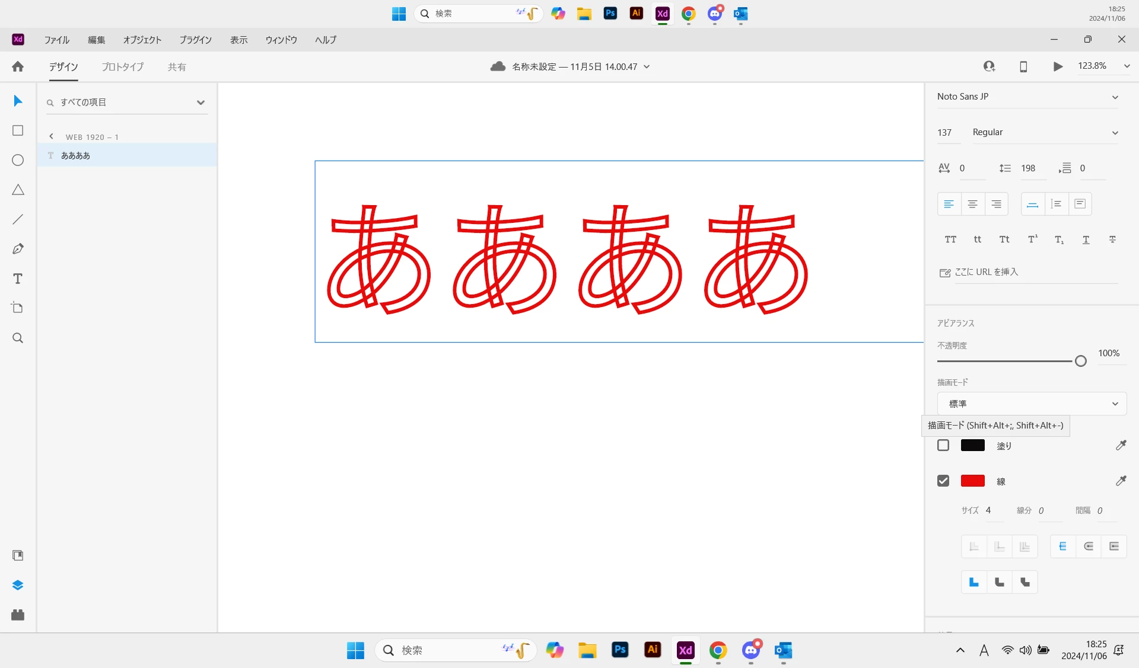Uncheck the stroke (線) checkbox
The image size is (1139, 668).
point(943,481)
